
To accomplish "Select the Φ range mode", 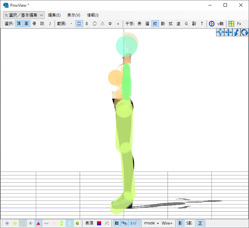I will (110, 24).
